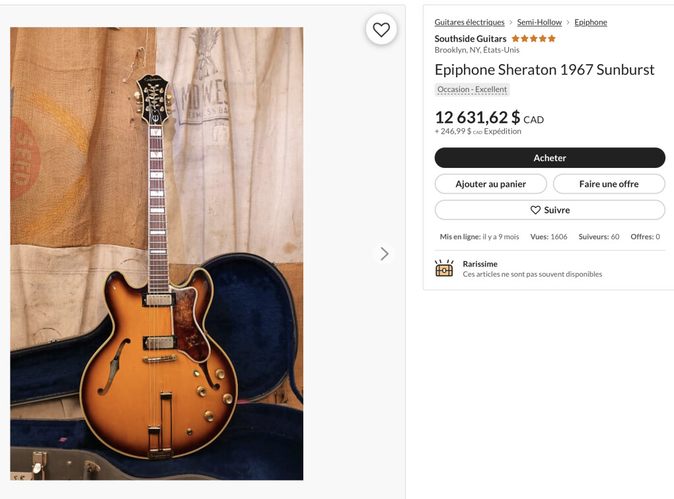This screenshot has width=674, height=499.
Task: Open the Guitares électriques breadcrumb
Action: (x=469, y=22)
